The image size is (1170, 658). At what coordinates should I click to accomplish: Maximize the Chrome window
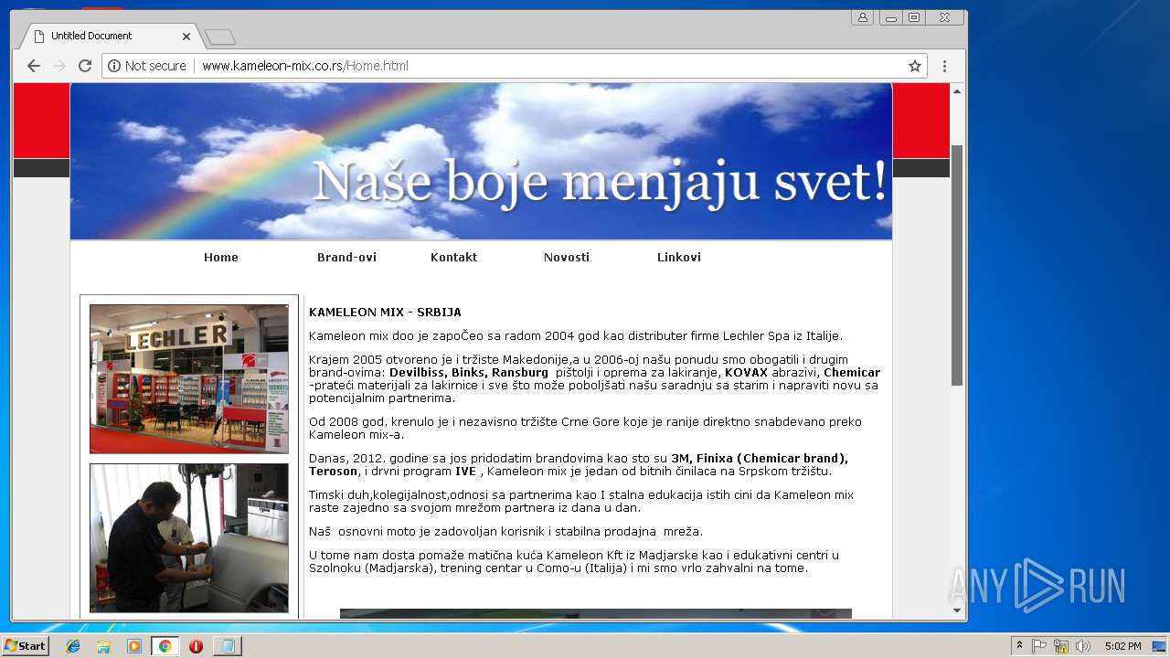point(913,17)
